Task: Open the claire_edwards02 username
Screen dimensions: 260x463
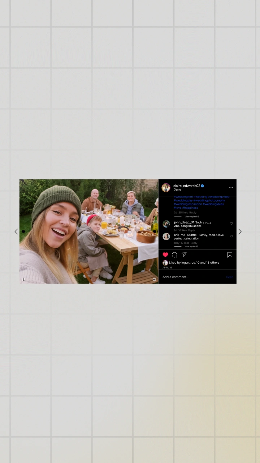Action: pyautogui.click(x=187, y=186)
